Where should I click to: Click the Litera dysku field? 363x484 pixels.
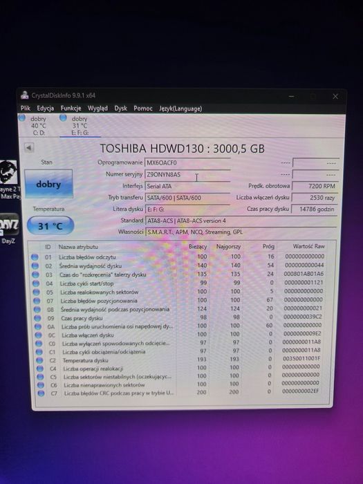[x=187, y=210]
